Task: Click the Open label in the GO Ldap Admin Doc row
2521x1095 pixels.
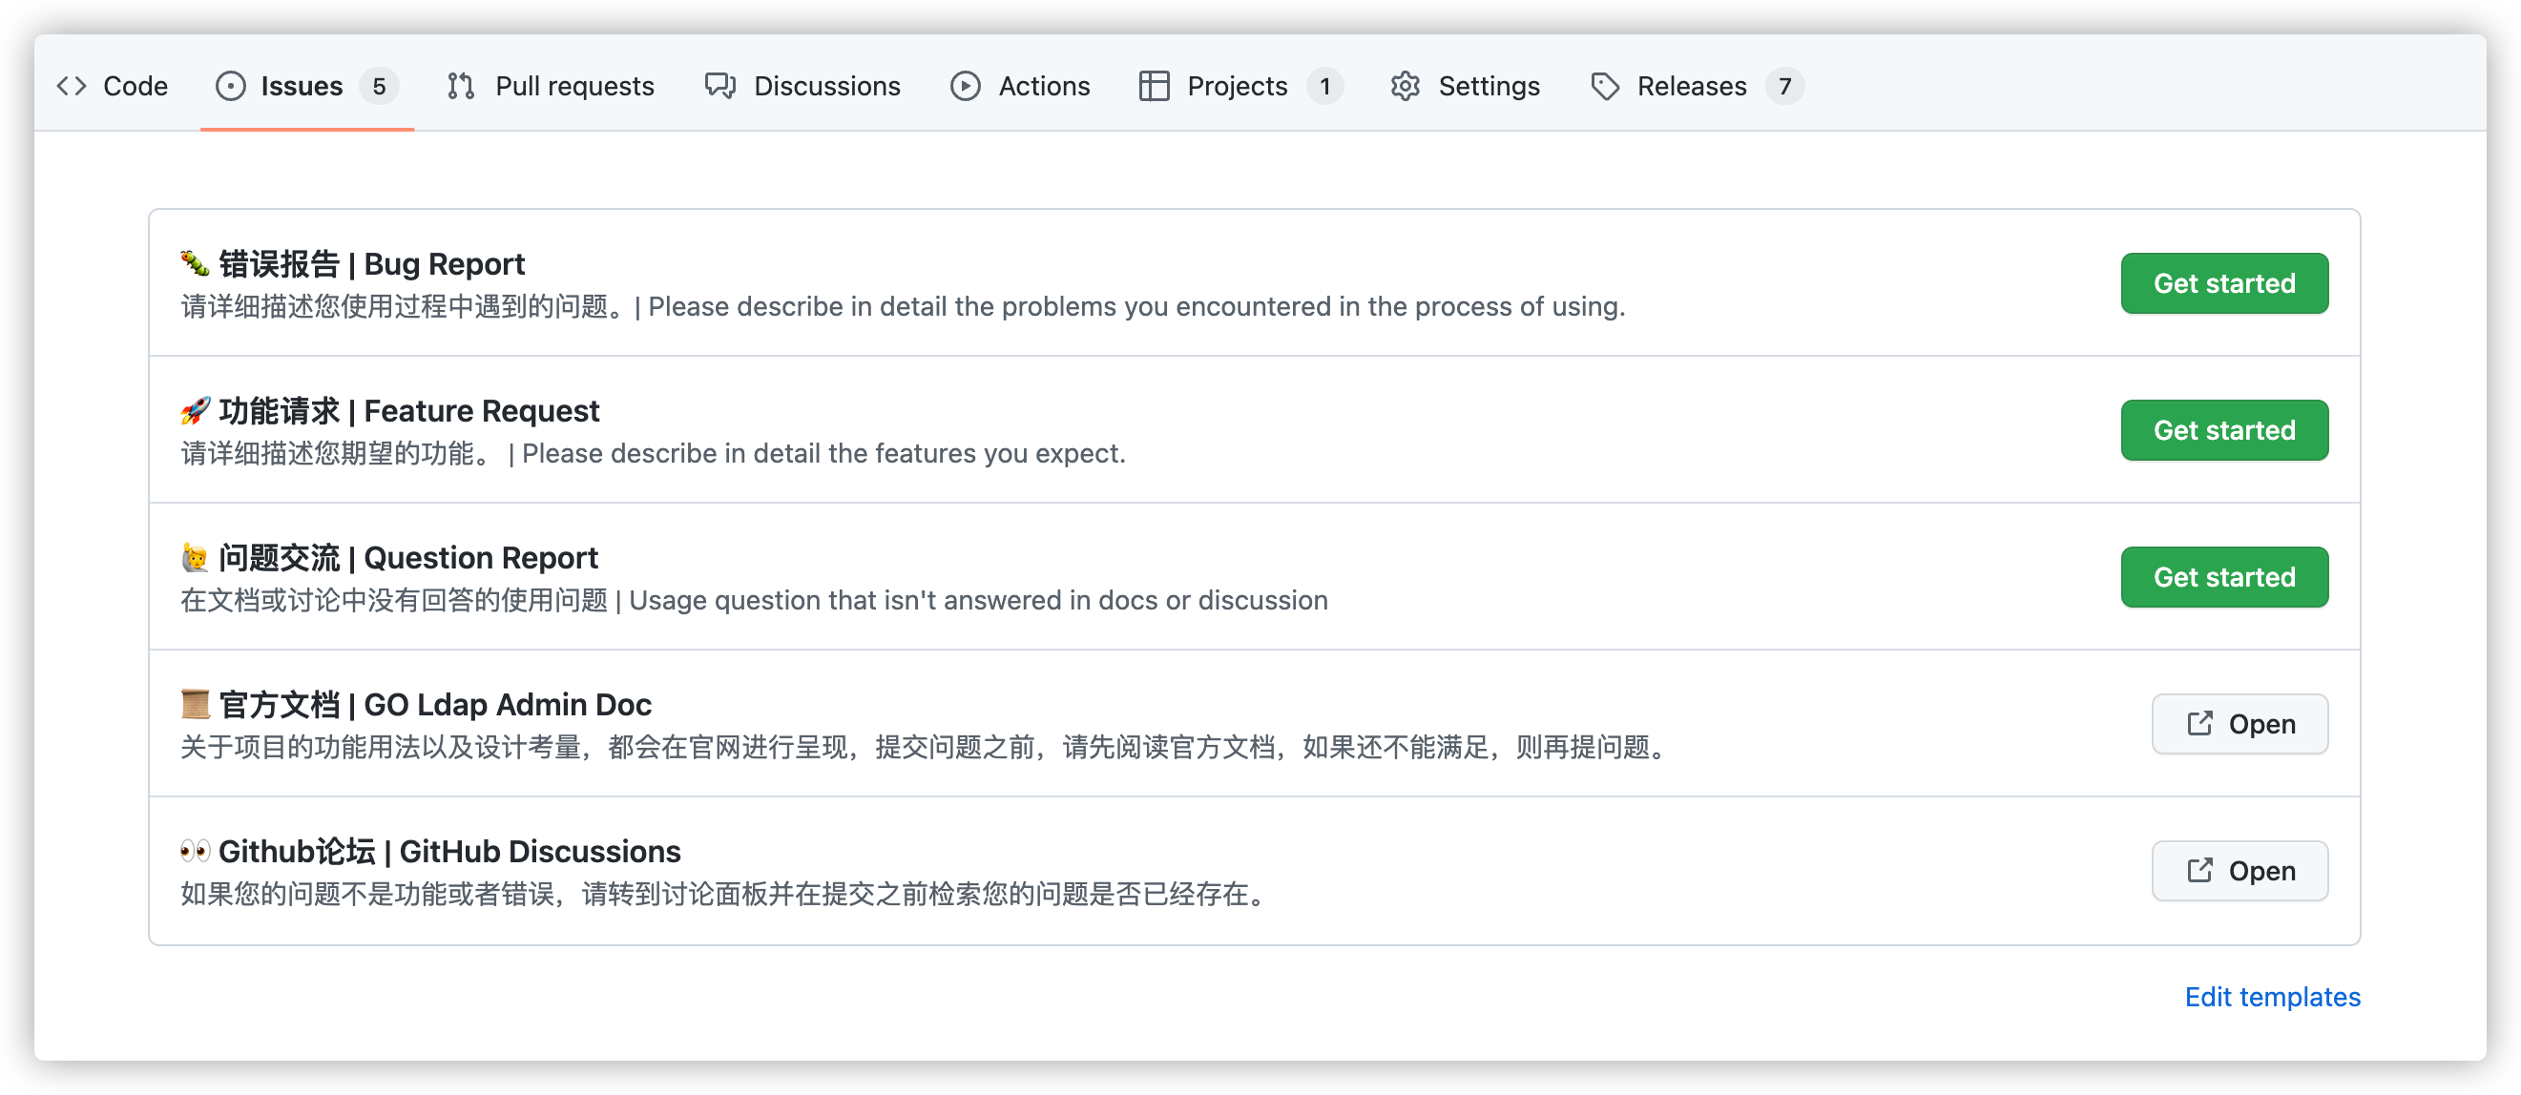Action: [x=2261, y=723]
